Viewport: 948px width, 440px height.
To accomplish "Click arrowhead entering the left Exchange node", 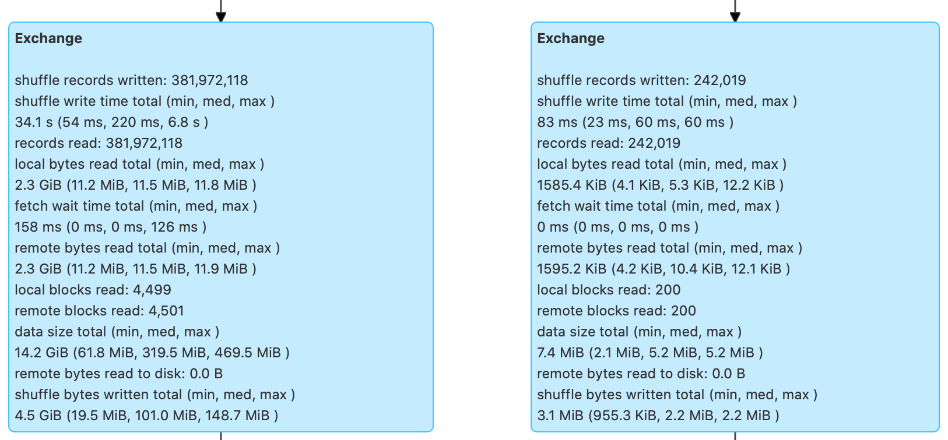I will tap(221, 17).
